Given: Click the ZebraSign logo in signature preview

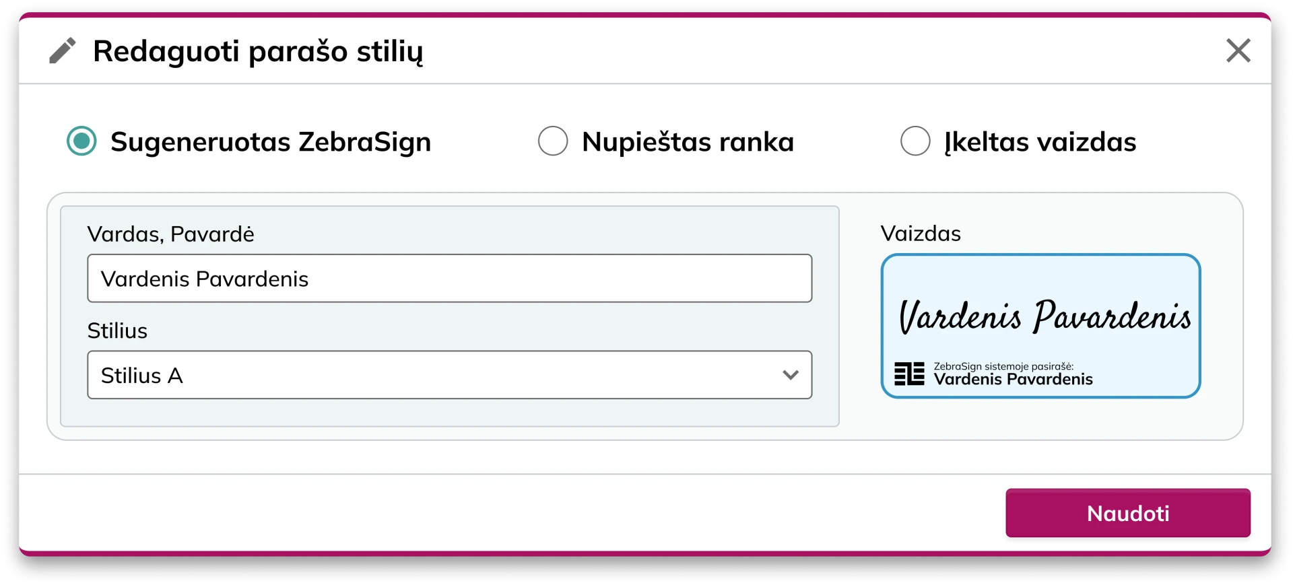Looking at the screenshot, I should (910, 372).
